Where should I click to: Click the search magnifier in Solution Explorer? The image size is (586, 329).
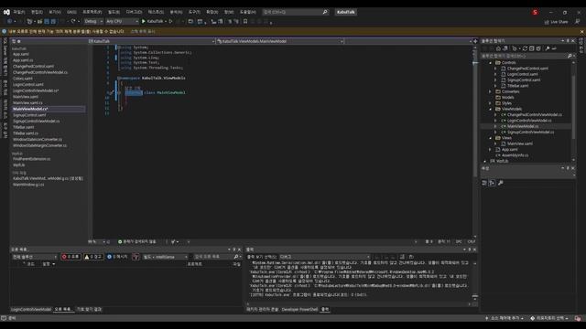(570, 56)
